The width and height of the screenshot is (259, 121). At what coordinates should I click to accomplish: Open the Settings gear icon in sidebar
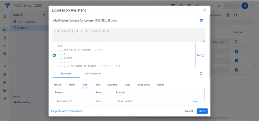[5, 82]
